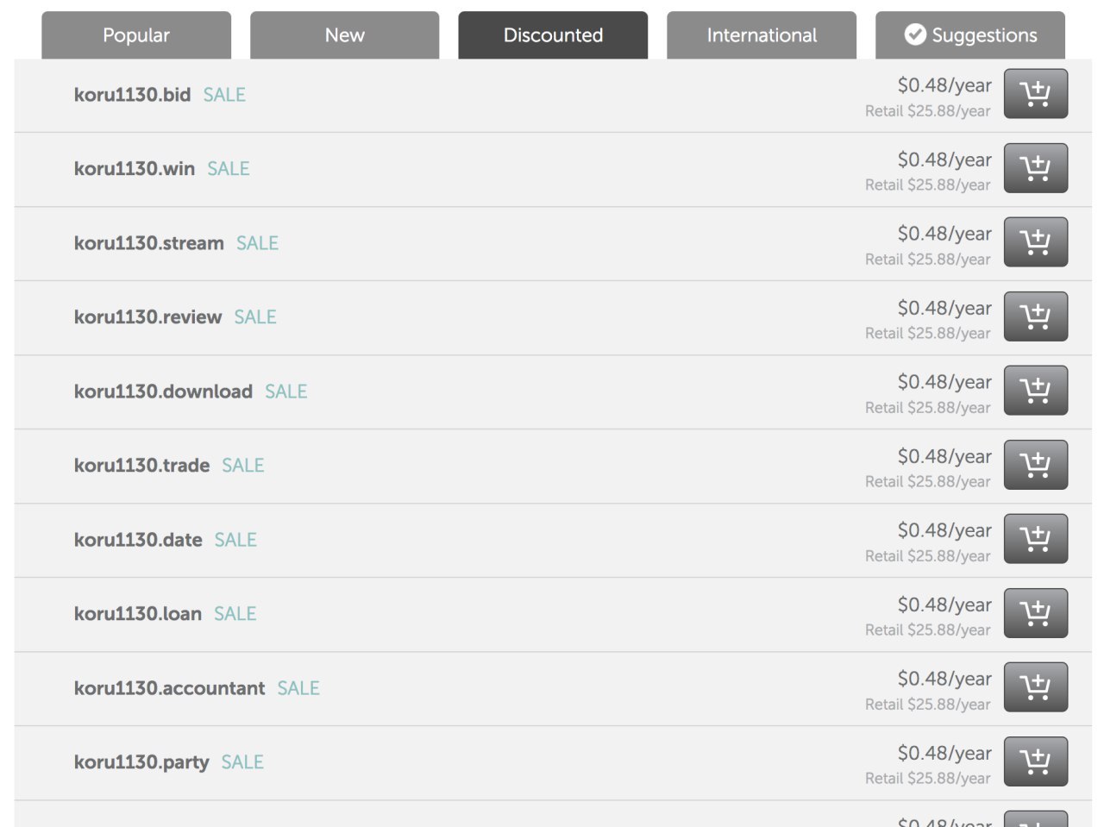Screen dimensions: 1104x827
Task: Add koru1130.accountant to cart
Action: (x=1036, y=687)
